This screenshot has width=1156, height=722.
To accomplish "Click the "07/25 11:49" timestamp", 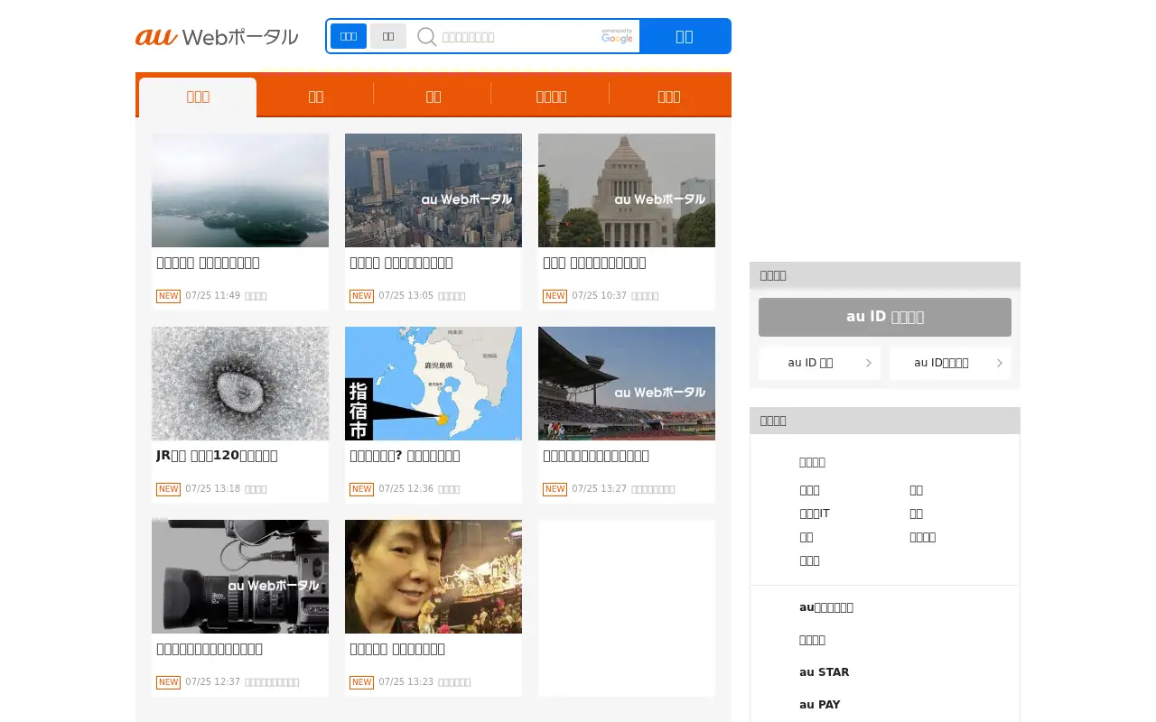I will [x=212, y=295].
